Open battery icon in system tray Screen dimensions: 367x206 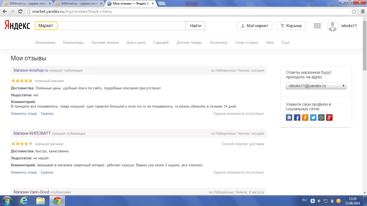(332, 201)
